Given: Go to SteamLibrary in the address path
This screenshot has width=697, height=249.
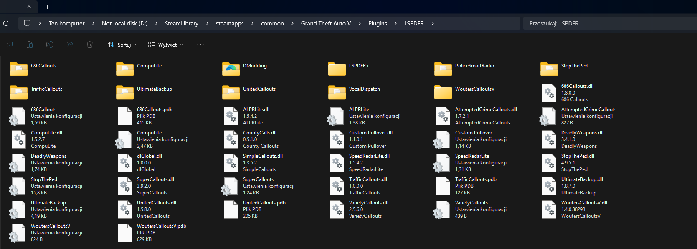Looking at the screenshot, I should pyautogui.click(x=181, y=23).
